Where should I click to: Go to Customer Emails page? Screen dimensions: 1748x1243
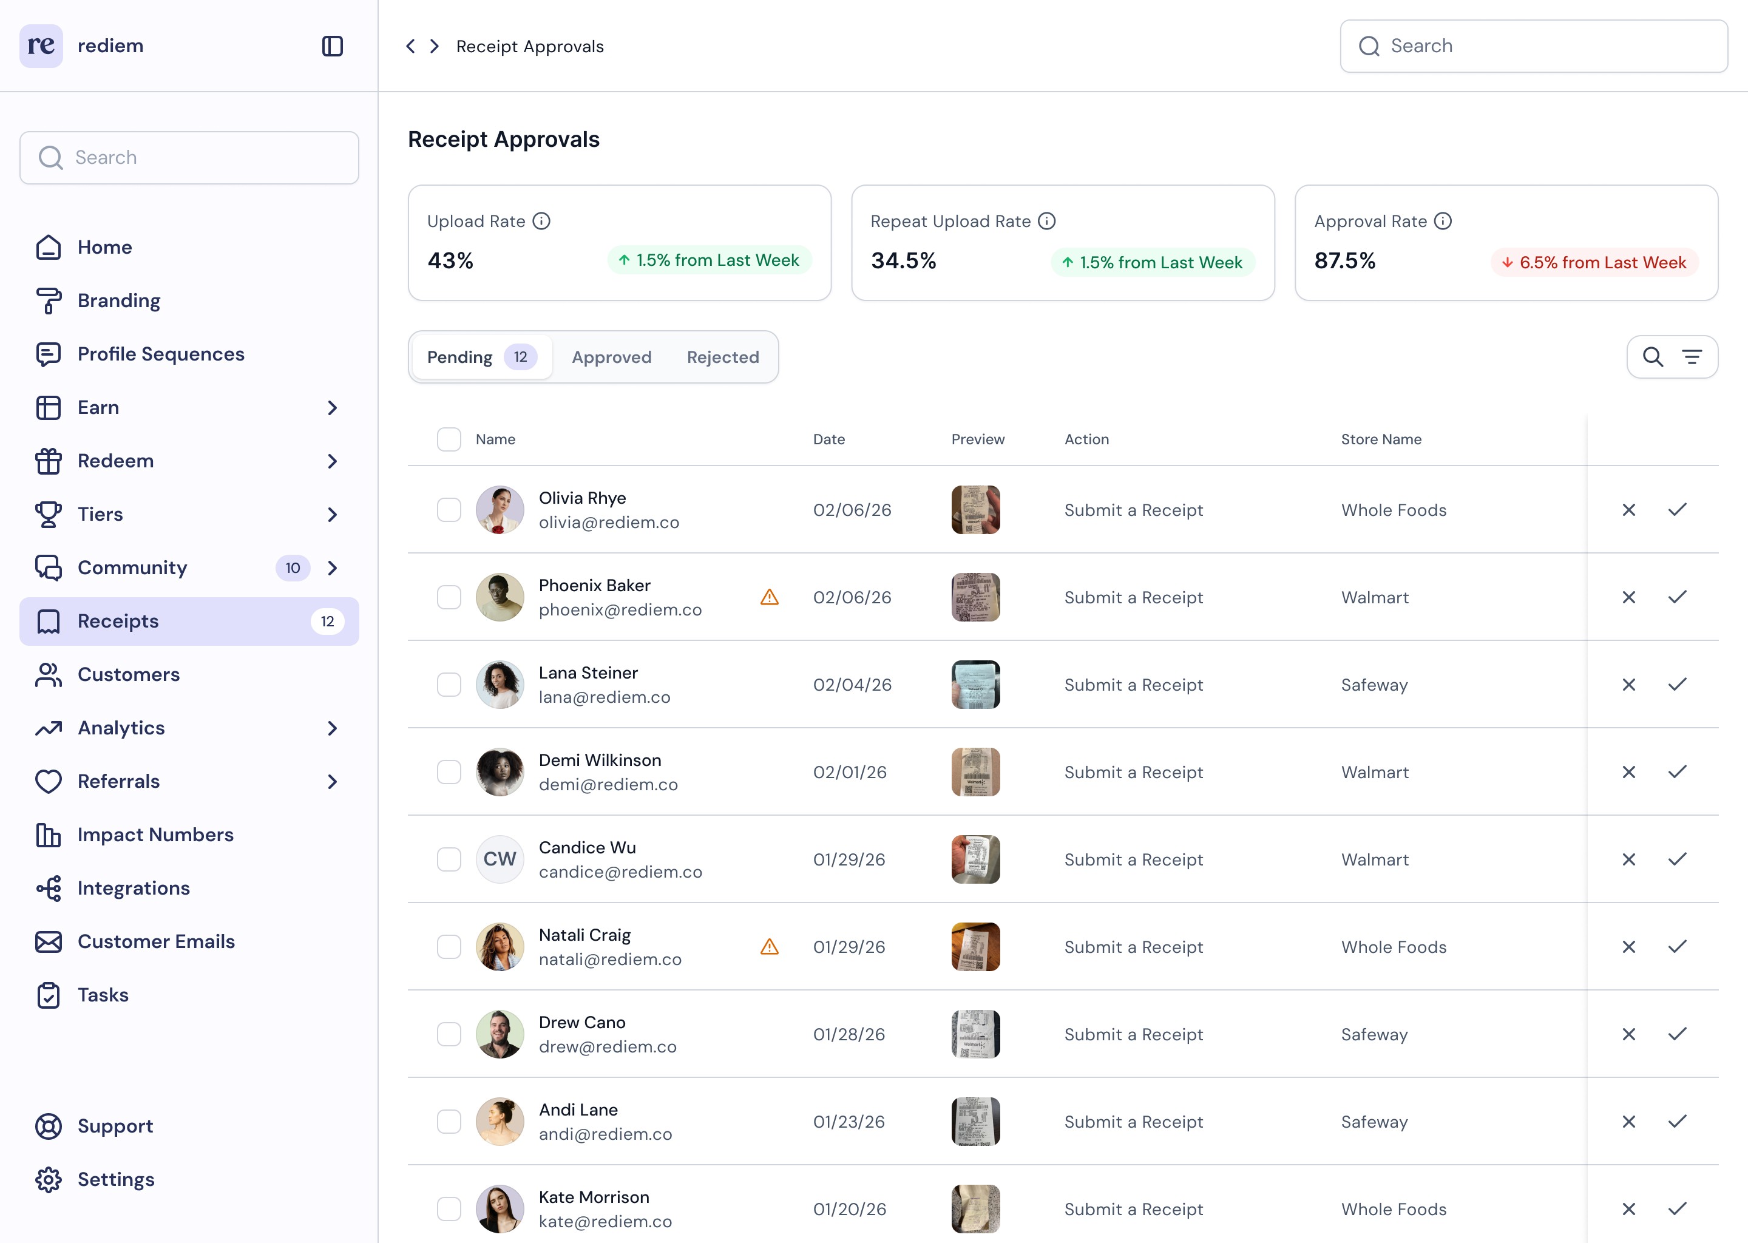coord(156,941)
